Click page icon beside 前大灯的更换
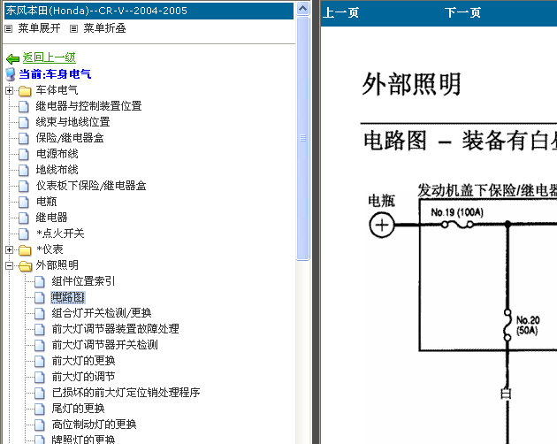 40,361
